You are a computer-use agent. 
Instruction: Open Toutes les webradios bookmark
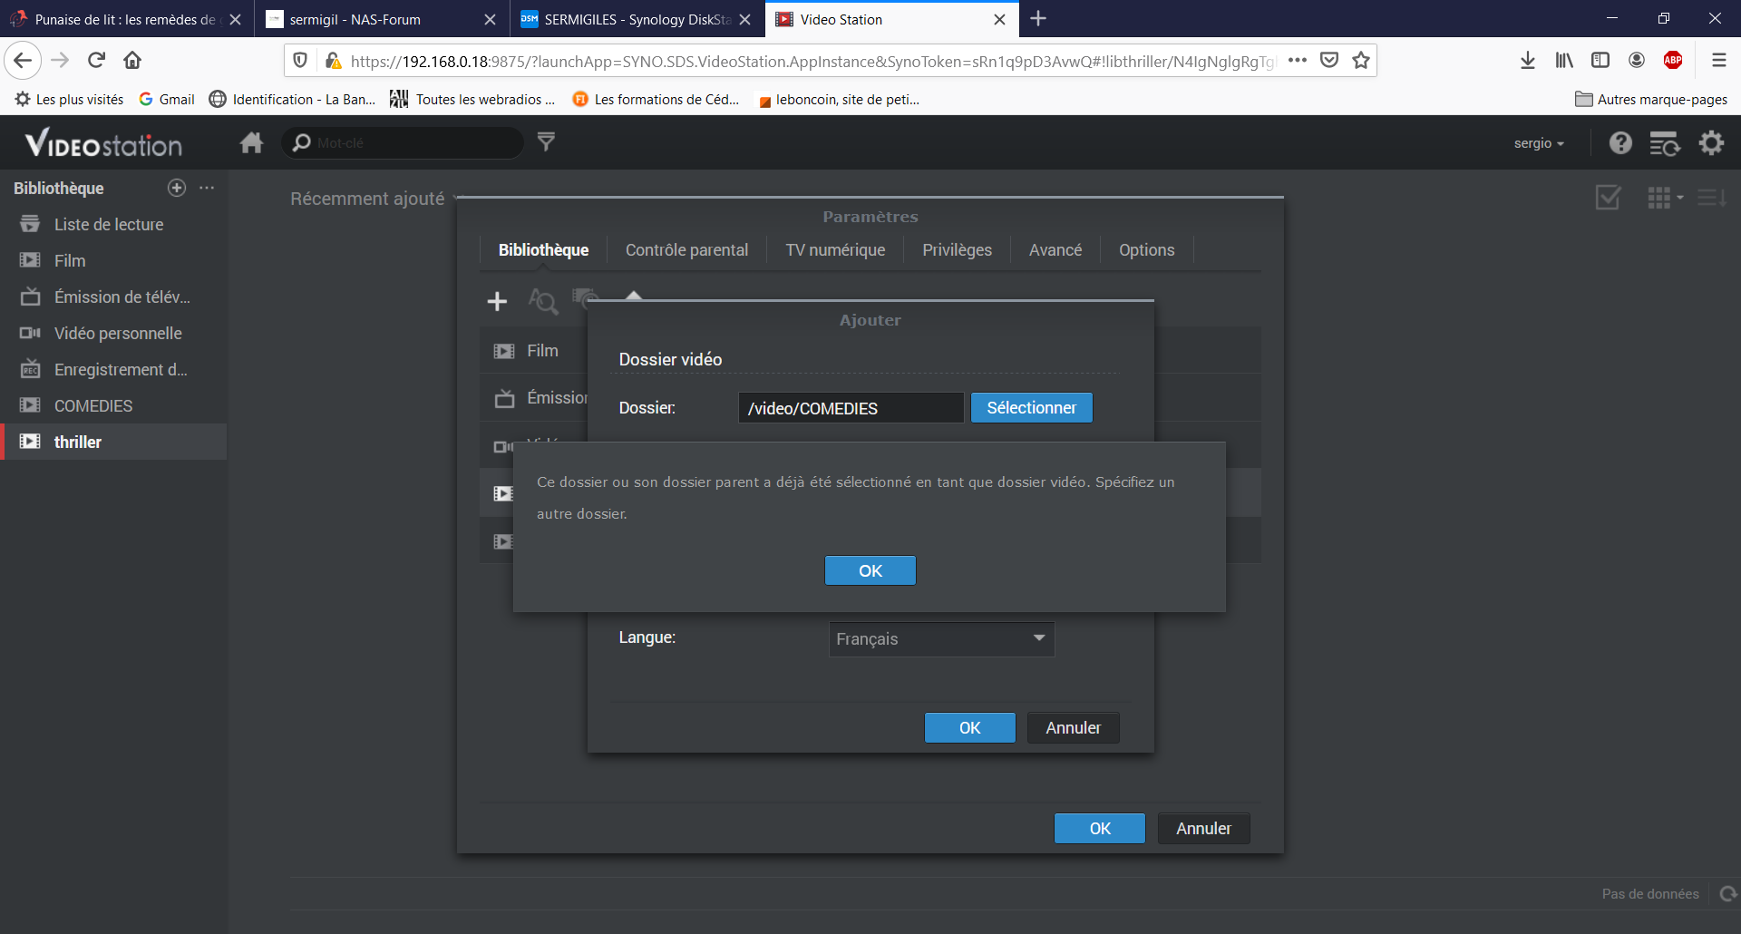coord(472,100)
